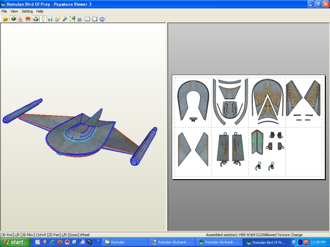Viewport: 330px width, 247px height.
Task: Expand hidden system tray icons arrow
Action: (x=294, y=242)
